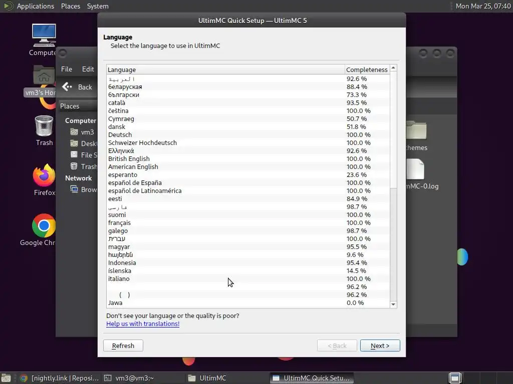Select Deutsch language
Screen dimensions: 513x384
248,134
